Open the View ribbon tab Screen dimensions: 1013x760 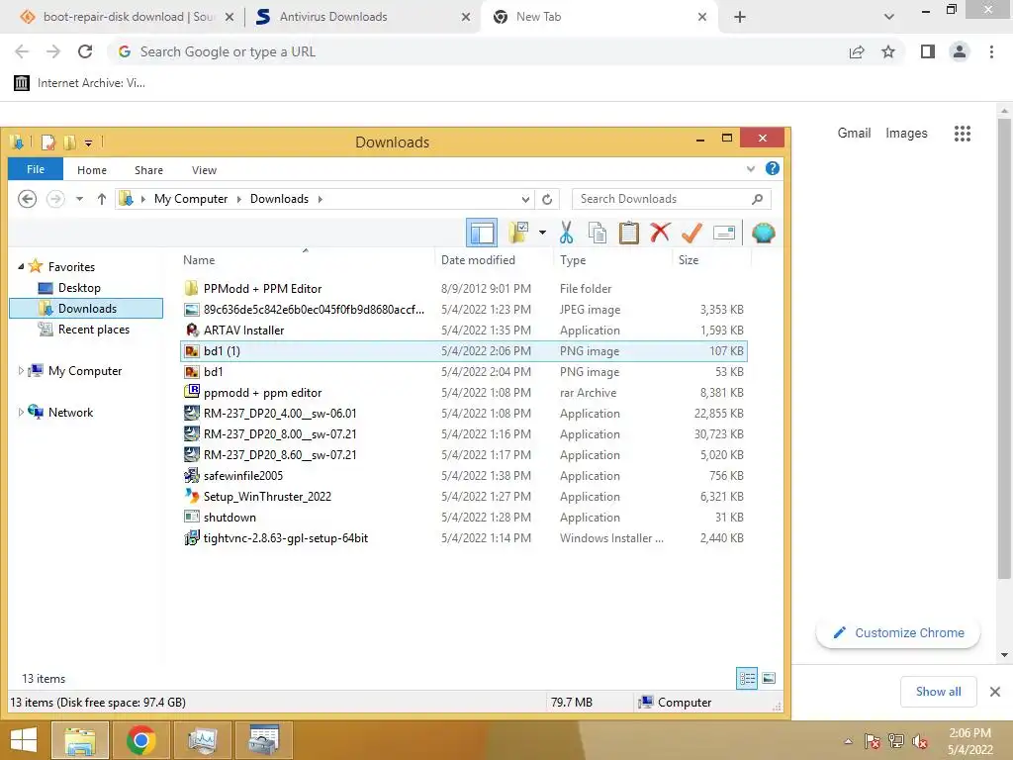tap(204, 170)
